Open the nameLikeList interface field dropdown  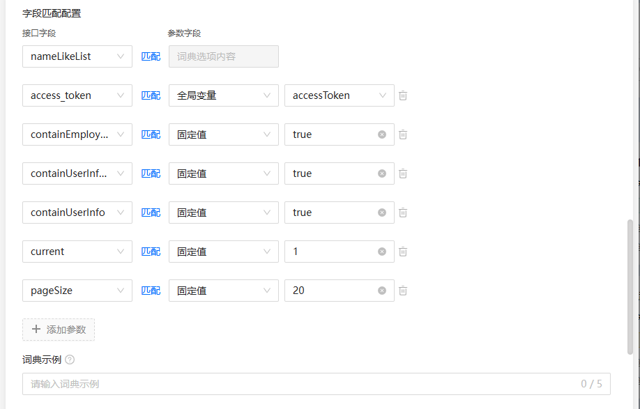click(x=77, y=56)
